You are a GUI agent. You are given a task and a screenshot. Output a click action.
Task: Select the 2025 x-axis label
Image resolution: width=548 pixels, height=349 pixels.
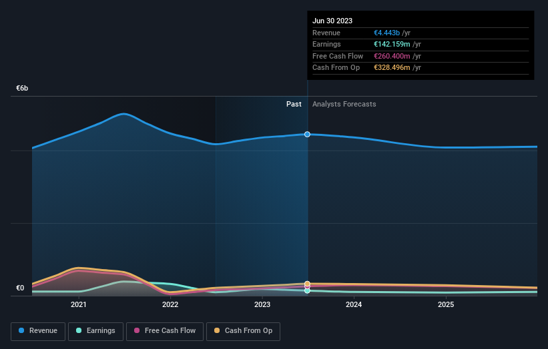(x=446, y=304)
